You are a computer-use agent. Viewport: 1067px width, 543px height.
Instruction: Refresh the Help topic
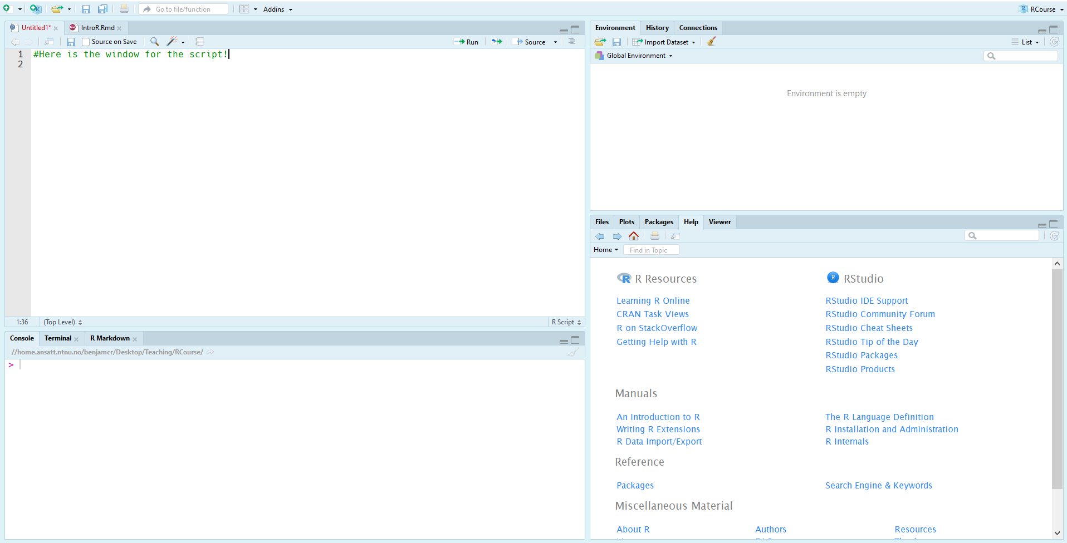(x=1054, y=236)
